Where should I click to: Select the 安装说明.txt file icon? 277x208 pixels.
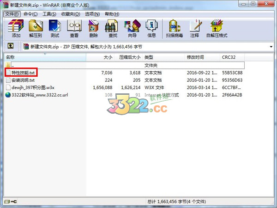[8, 80]
